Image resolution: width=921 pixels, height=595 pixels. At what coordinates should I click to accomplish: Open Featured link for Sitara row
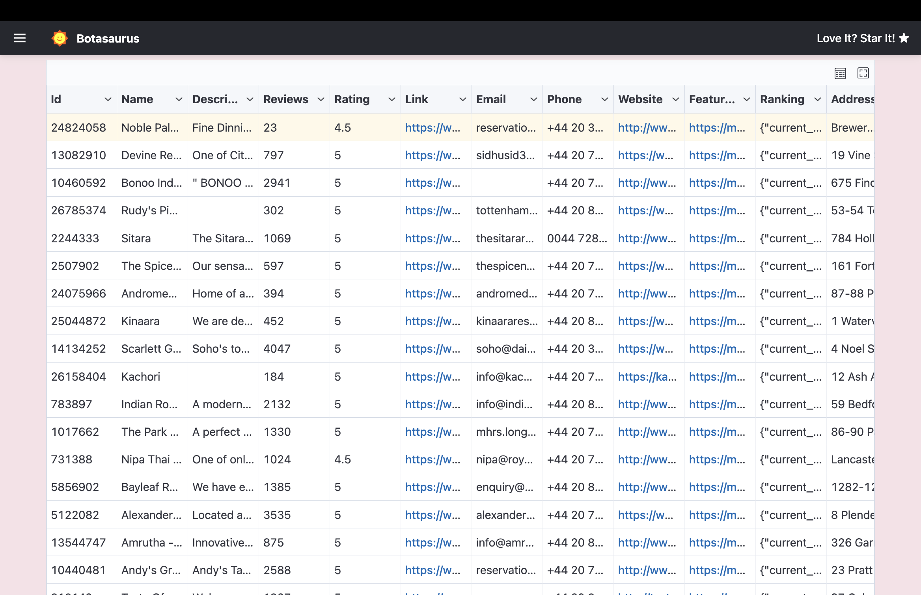pos(717,238)
